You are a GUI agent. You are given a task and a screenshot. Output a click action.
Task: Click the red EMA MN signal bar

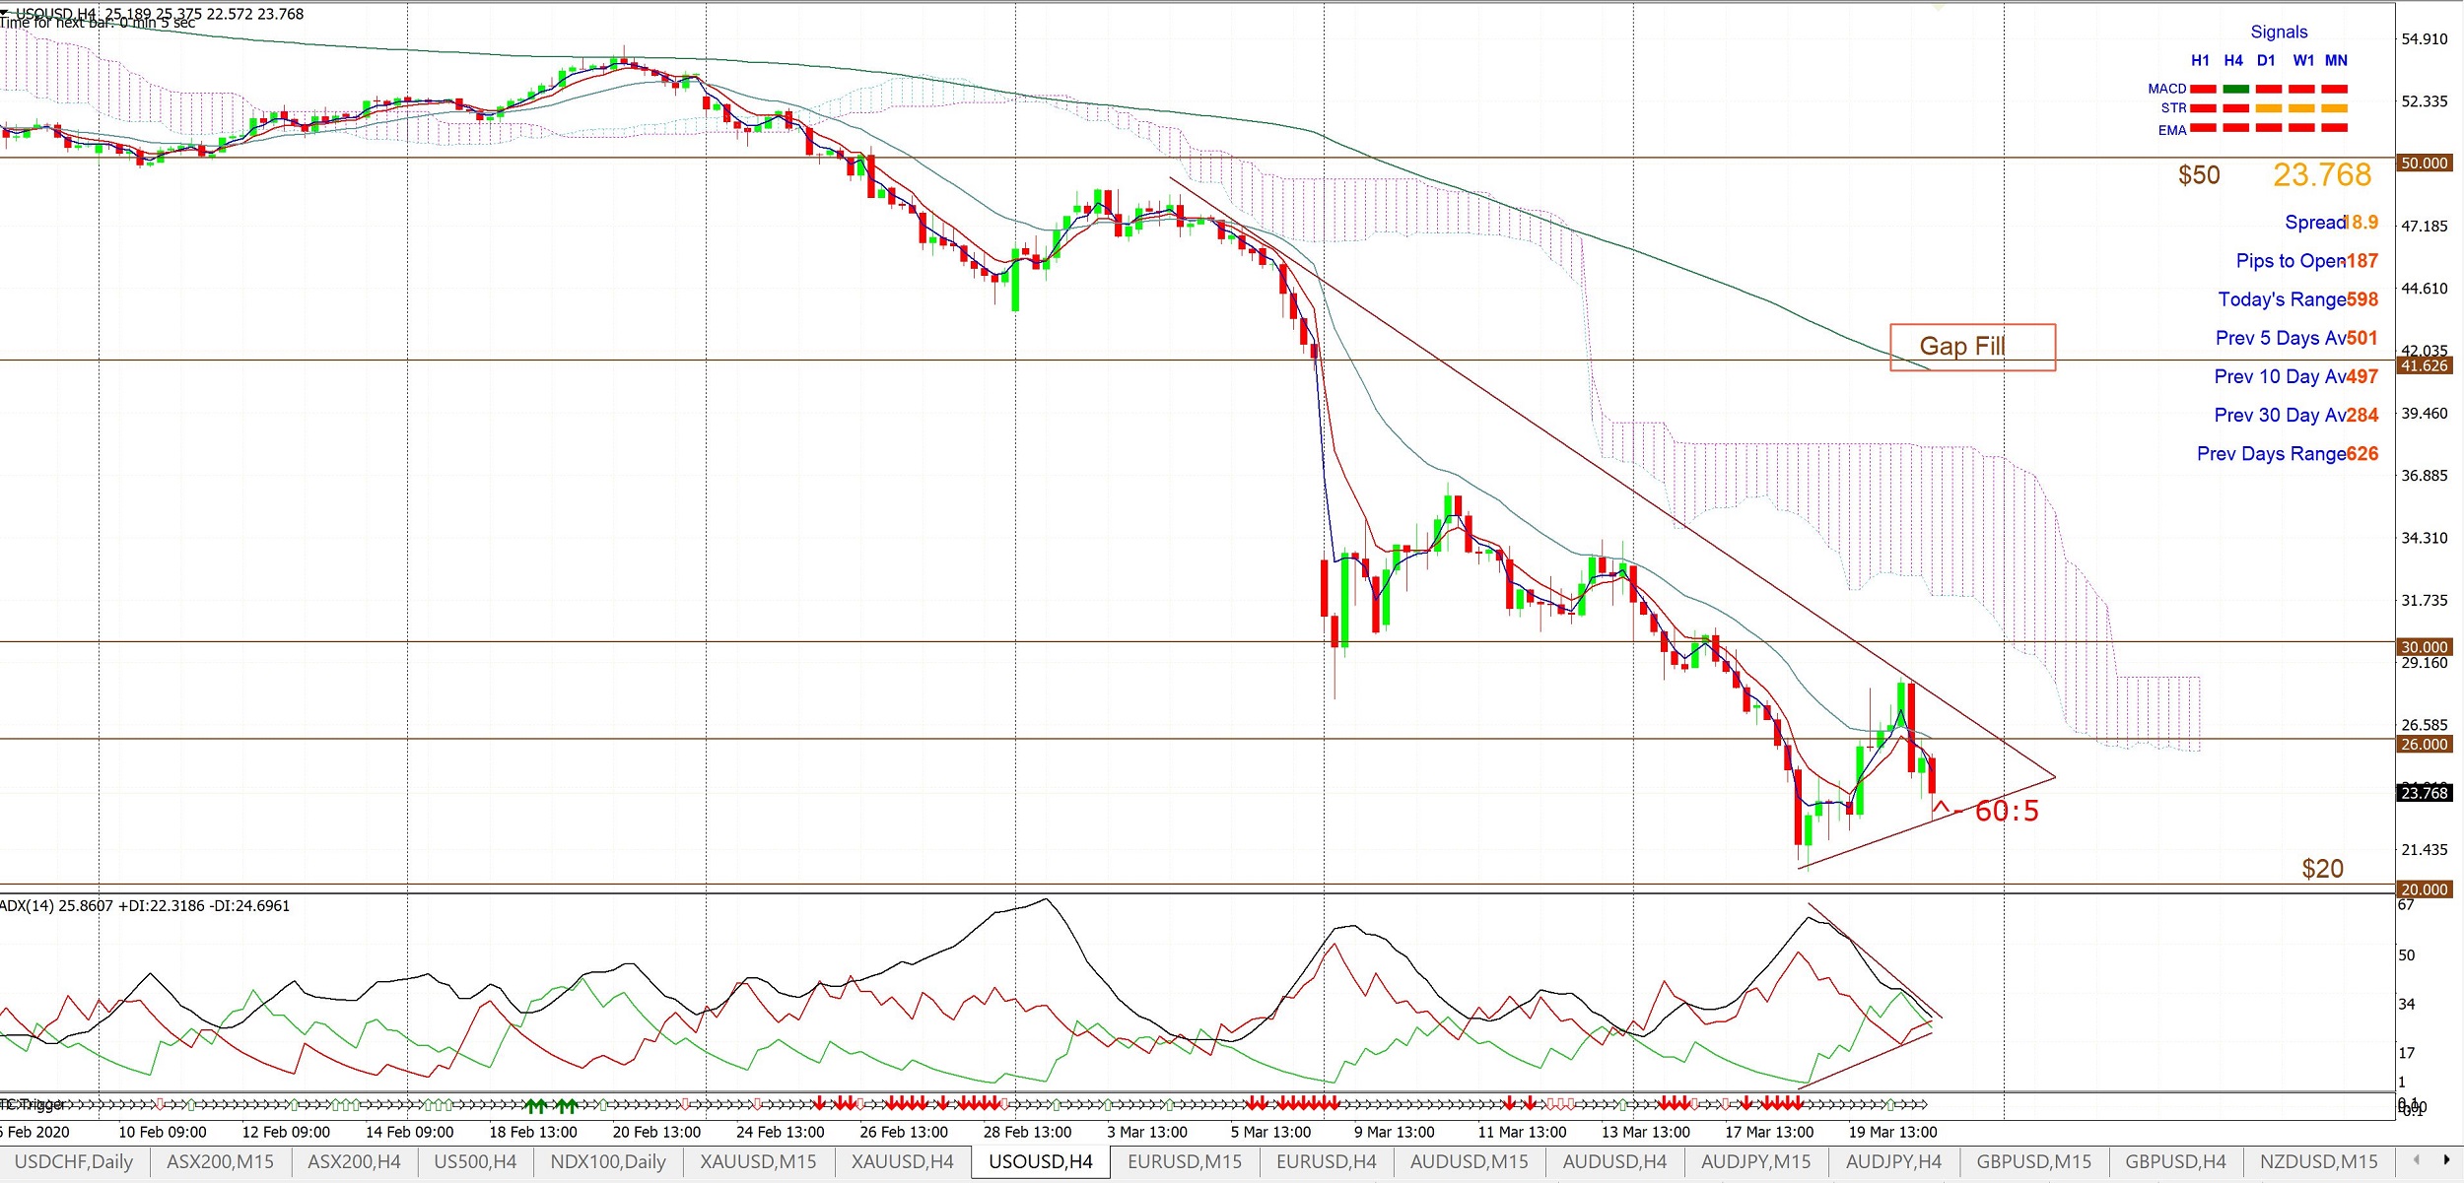tap(2334, 128)
